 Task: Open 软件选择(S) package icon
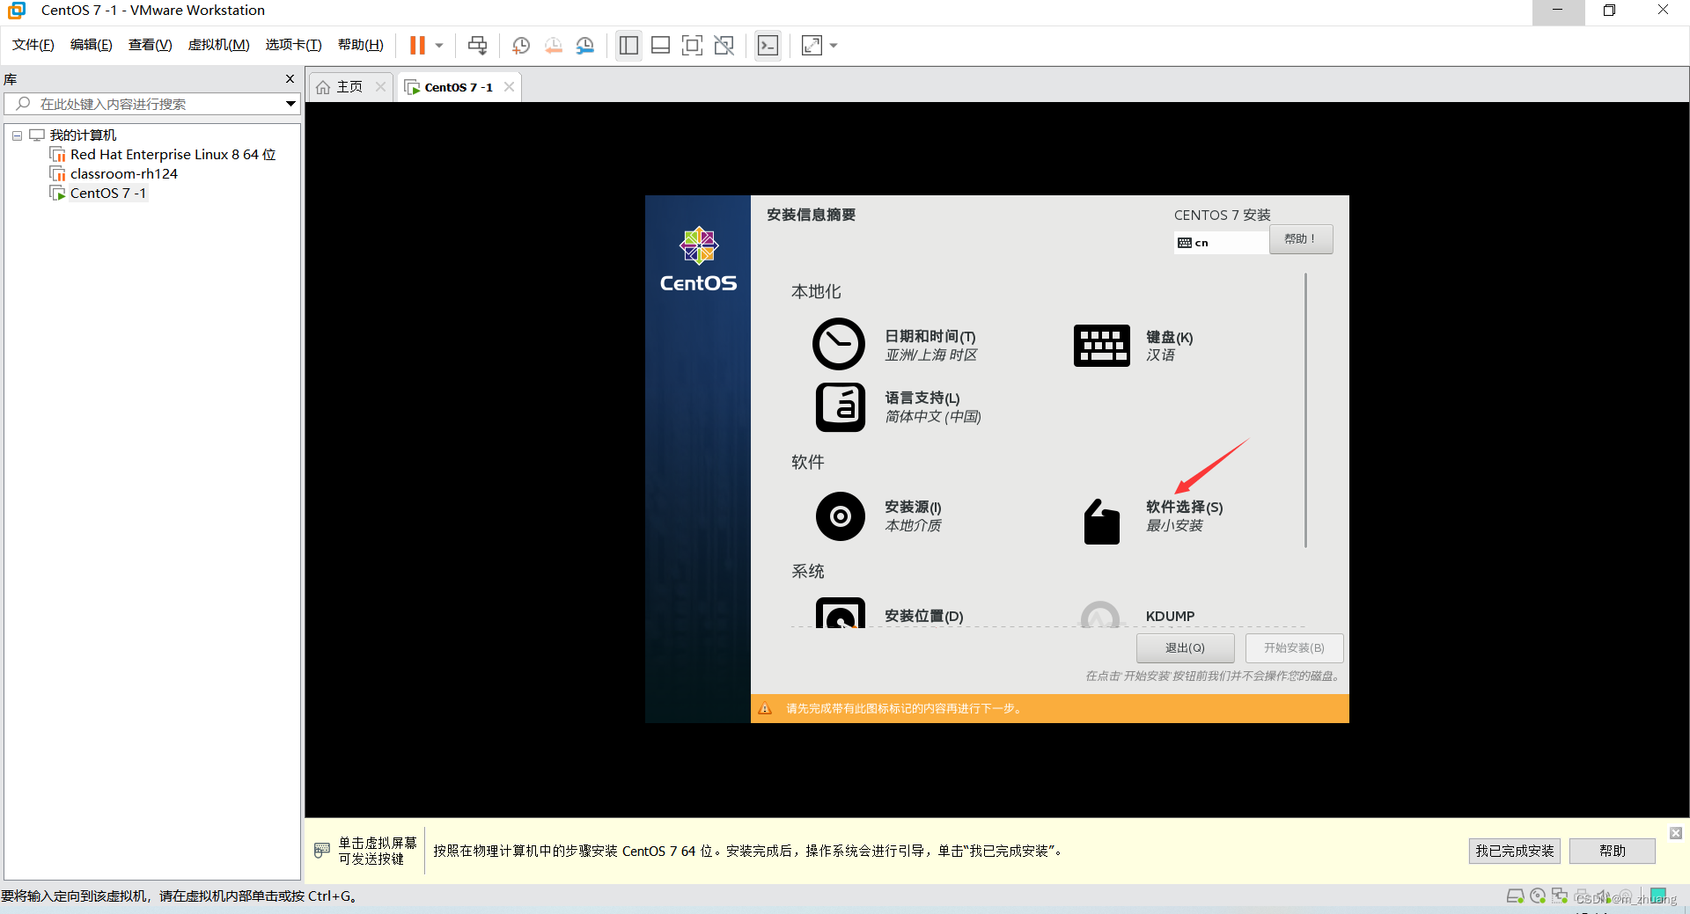coord(1101,522)
